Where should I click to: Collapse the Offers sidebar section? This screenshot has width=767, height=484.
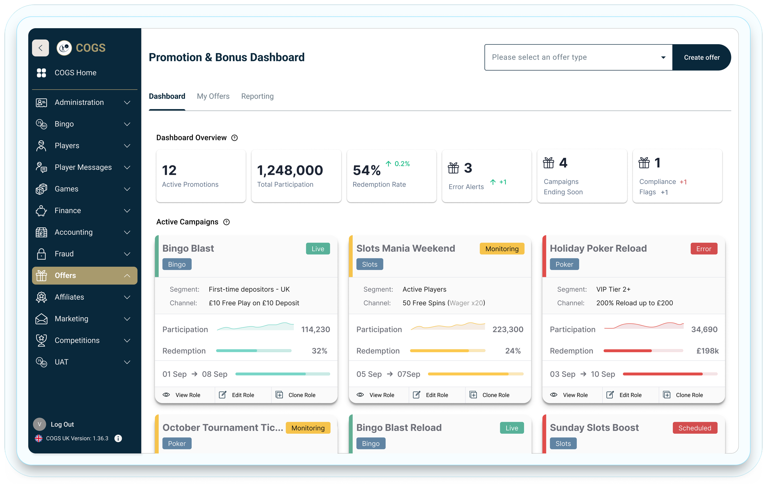[x=127, y=276]
